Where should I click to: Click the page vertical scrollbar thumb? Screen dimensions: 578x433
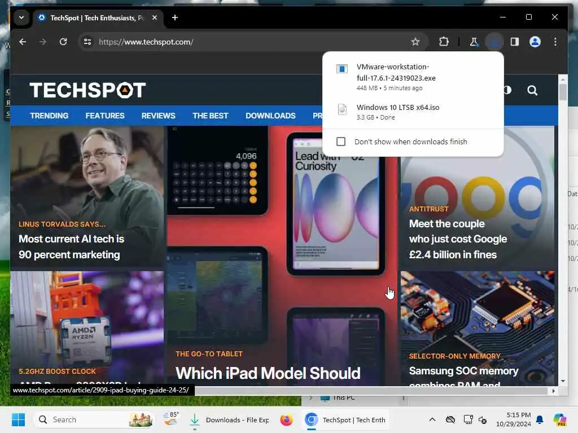pos(563,92)
